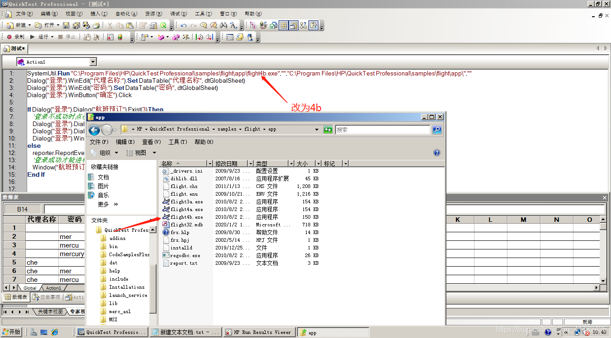Select the Installations folder in tree
611x338 pixels.
127,287
